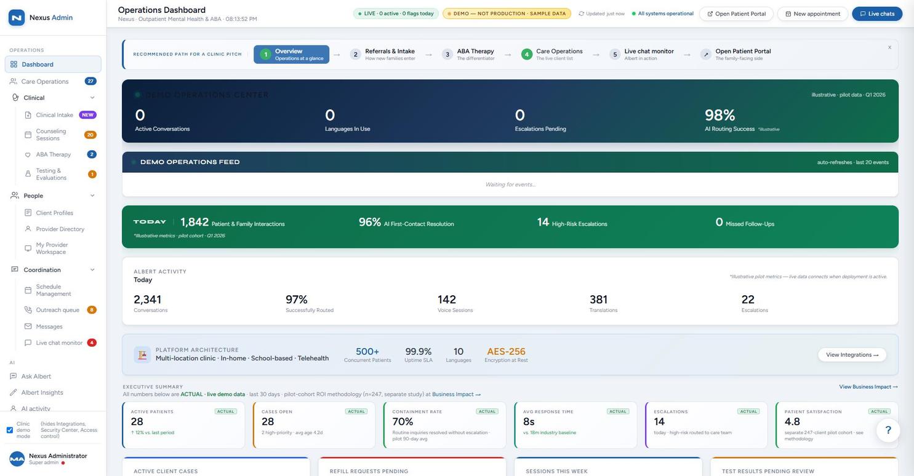
Task: Select the Live chat monitor step
Action: point(642,54)
